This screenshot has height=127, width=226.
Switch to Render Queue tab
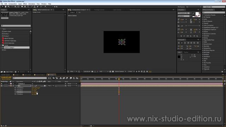[6, 75]
